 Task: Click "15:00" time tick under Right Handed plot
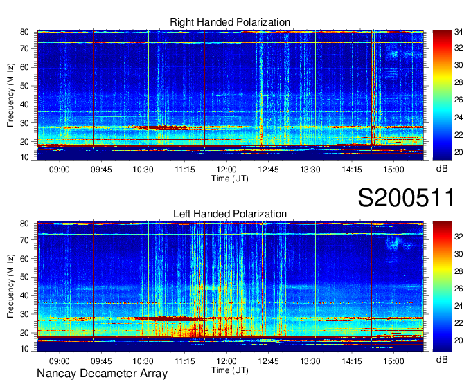[393, 170]
